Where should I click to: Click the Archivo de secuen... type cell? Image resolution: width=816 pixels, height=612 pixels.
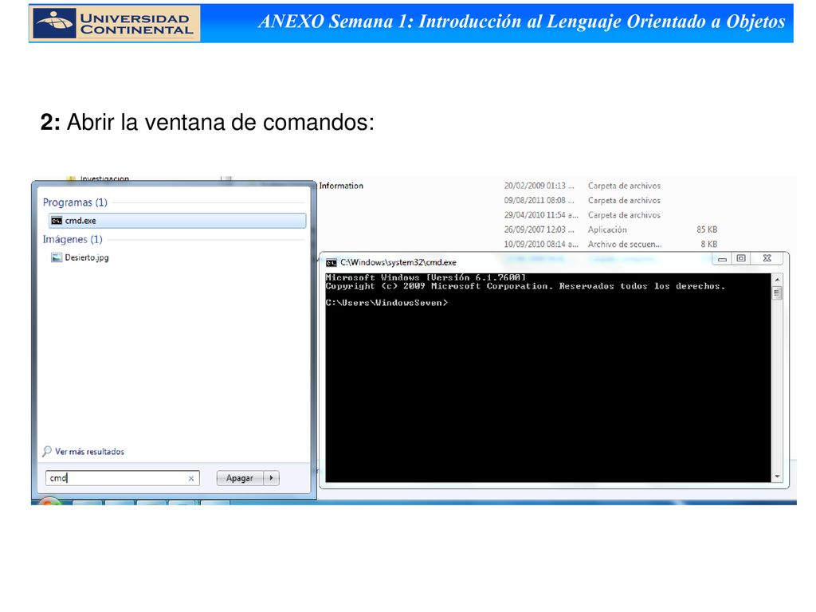point(625,244)
